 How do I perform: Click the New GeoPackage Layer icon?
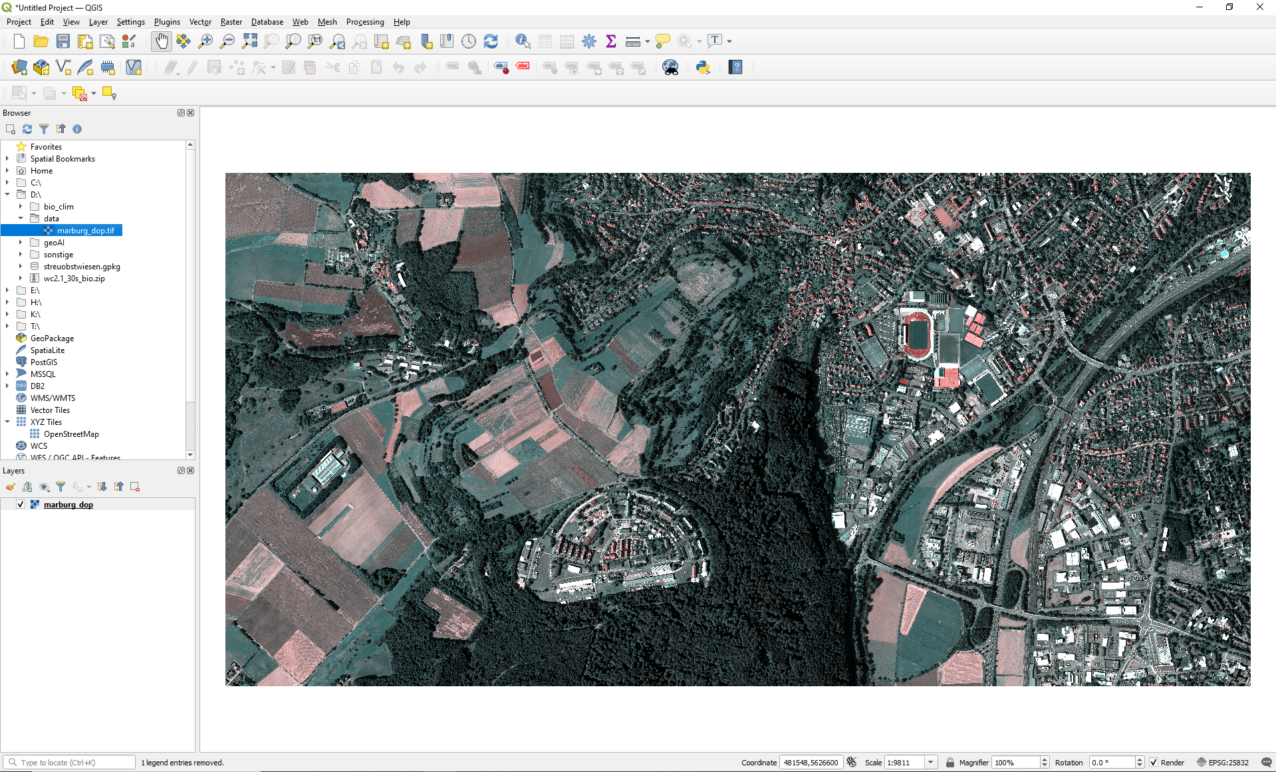point(41,67)
